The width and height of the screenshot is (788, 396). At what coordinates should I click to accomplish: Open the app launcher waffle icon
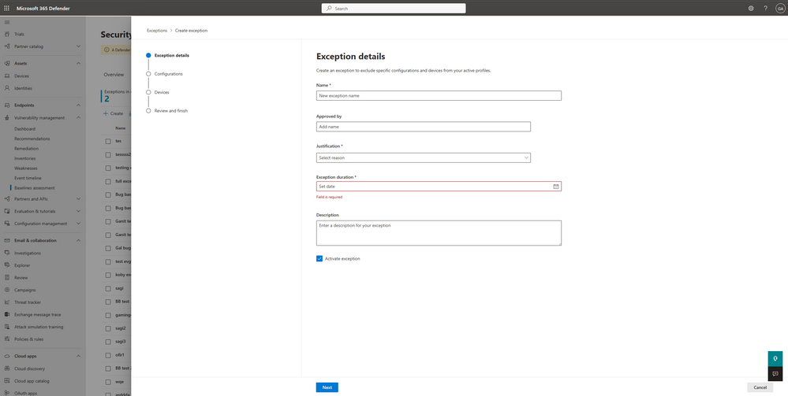6,8
